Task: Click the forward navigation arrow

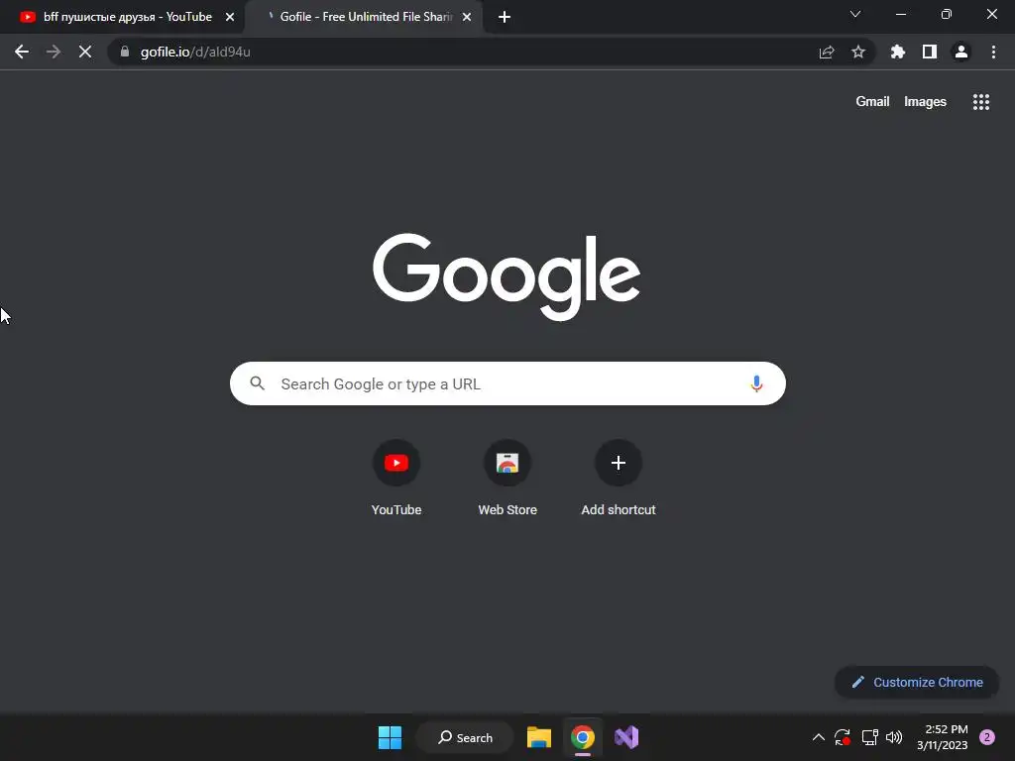Action: pos(54,52)
